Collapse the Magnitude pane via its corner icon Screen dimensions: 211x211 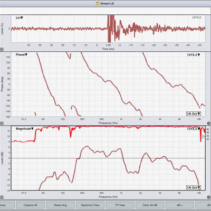tap(2, 197)
